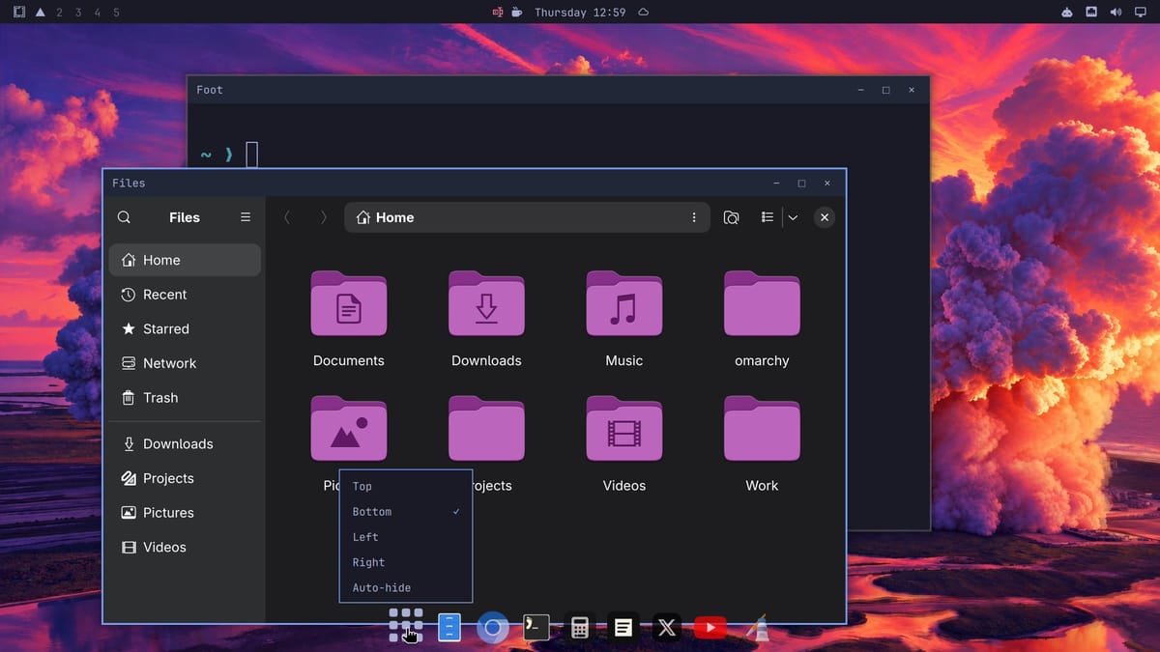Open the Projects folder icon in grid
This screenshot has width=1160, height=652.
(486, 428)
